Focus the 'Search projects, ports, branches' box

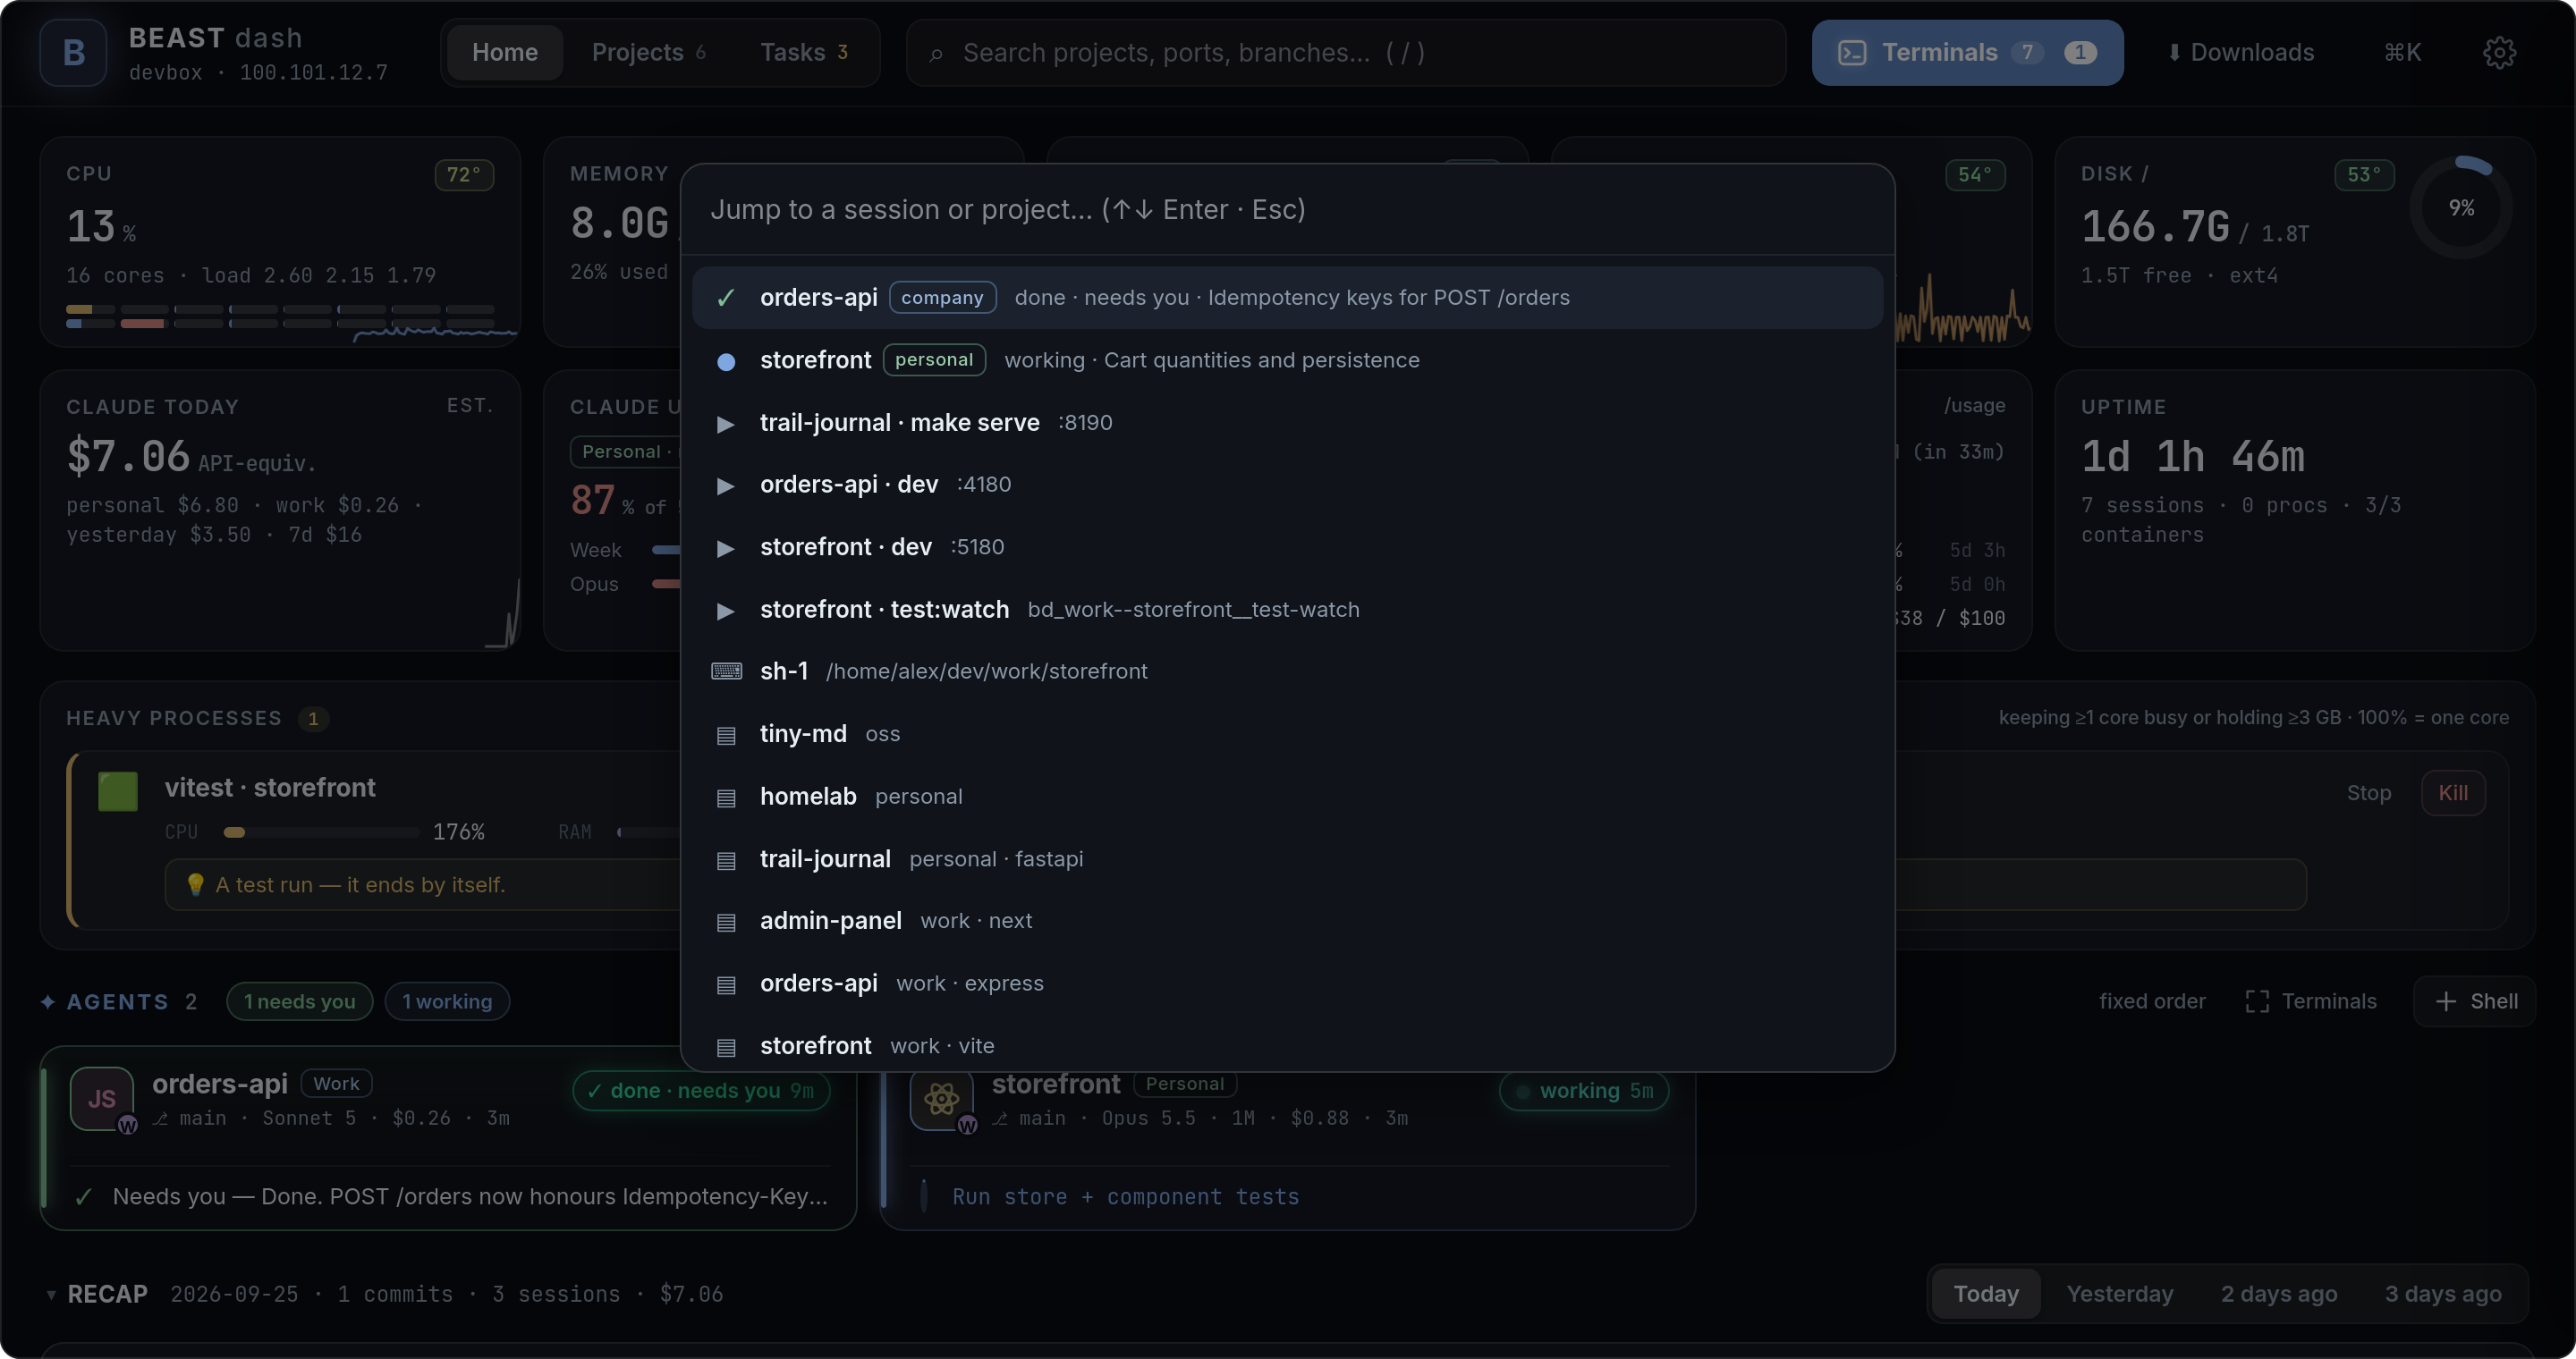[1345, 53]
